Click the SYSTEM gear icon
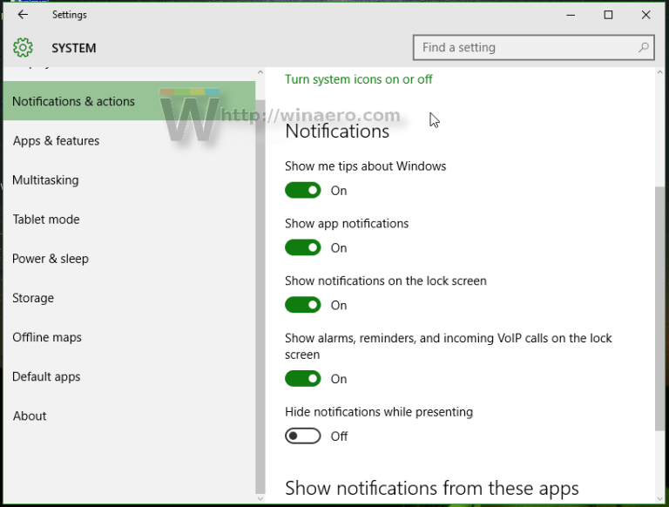This screenshot has height=507, width=669. tap(23, 47)
